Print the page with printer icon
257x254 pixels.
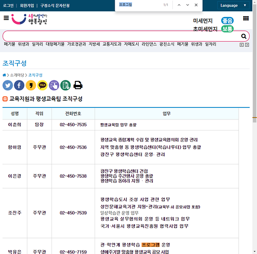pyautogui.click(x=78, y=85)
